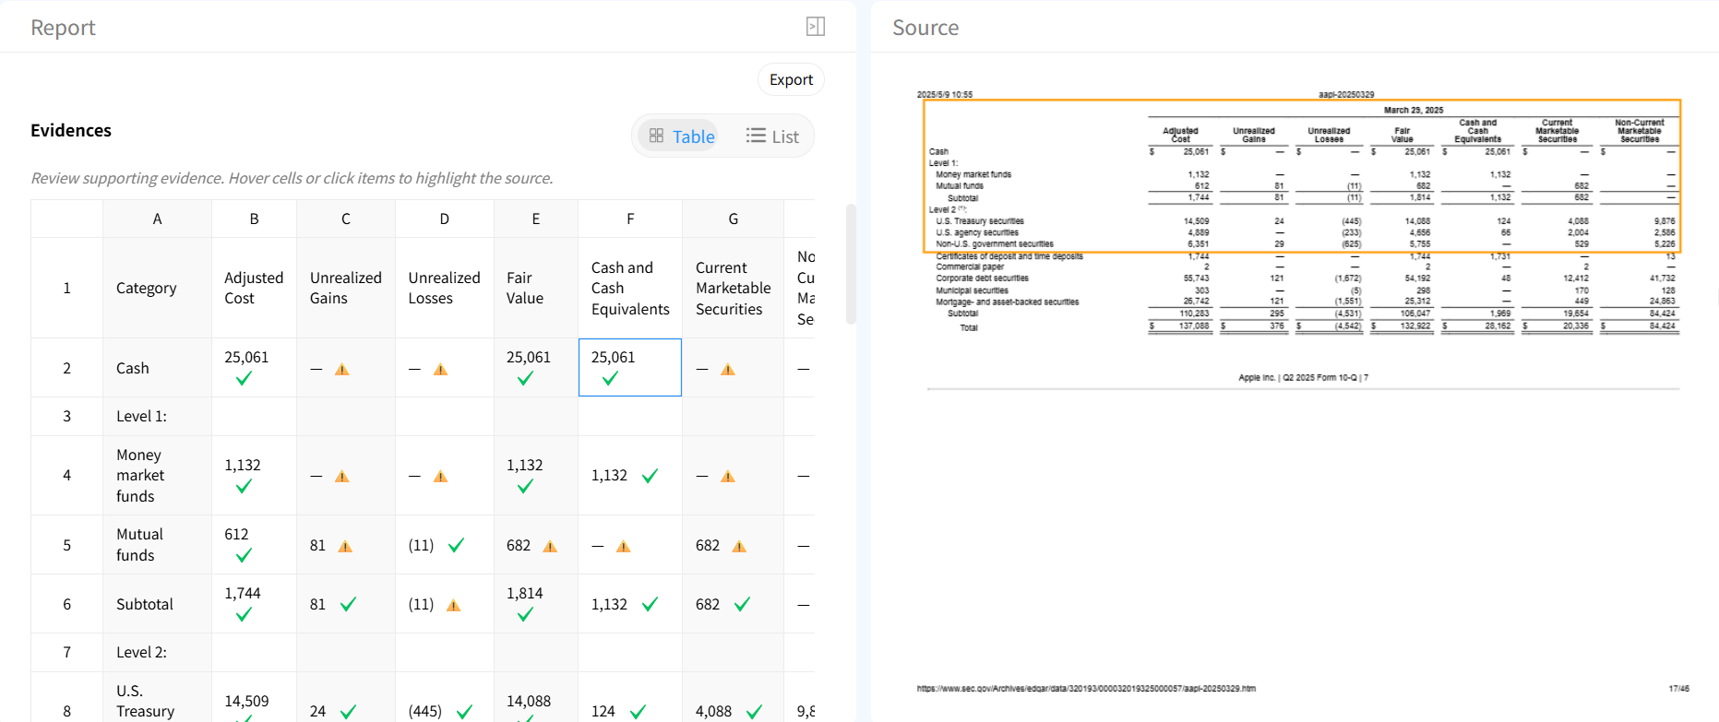The width and height of the screenshot is (1719, 722).
Task: Click checkmark next to Subtotal 682
Action: [x=742, y=605]
